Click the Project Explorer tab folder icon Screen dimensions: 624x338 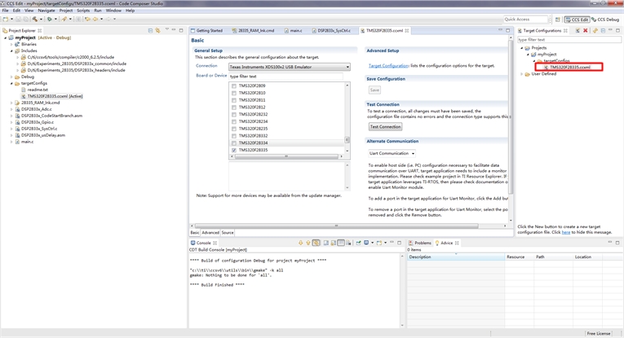[5, 31]
